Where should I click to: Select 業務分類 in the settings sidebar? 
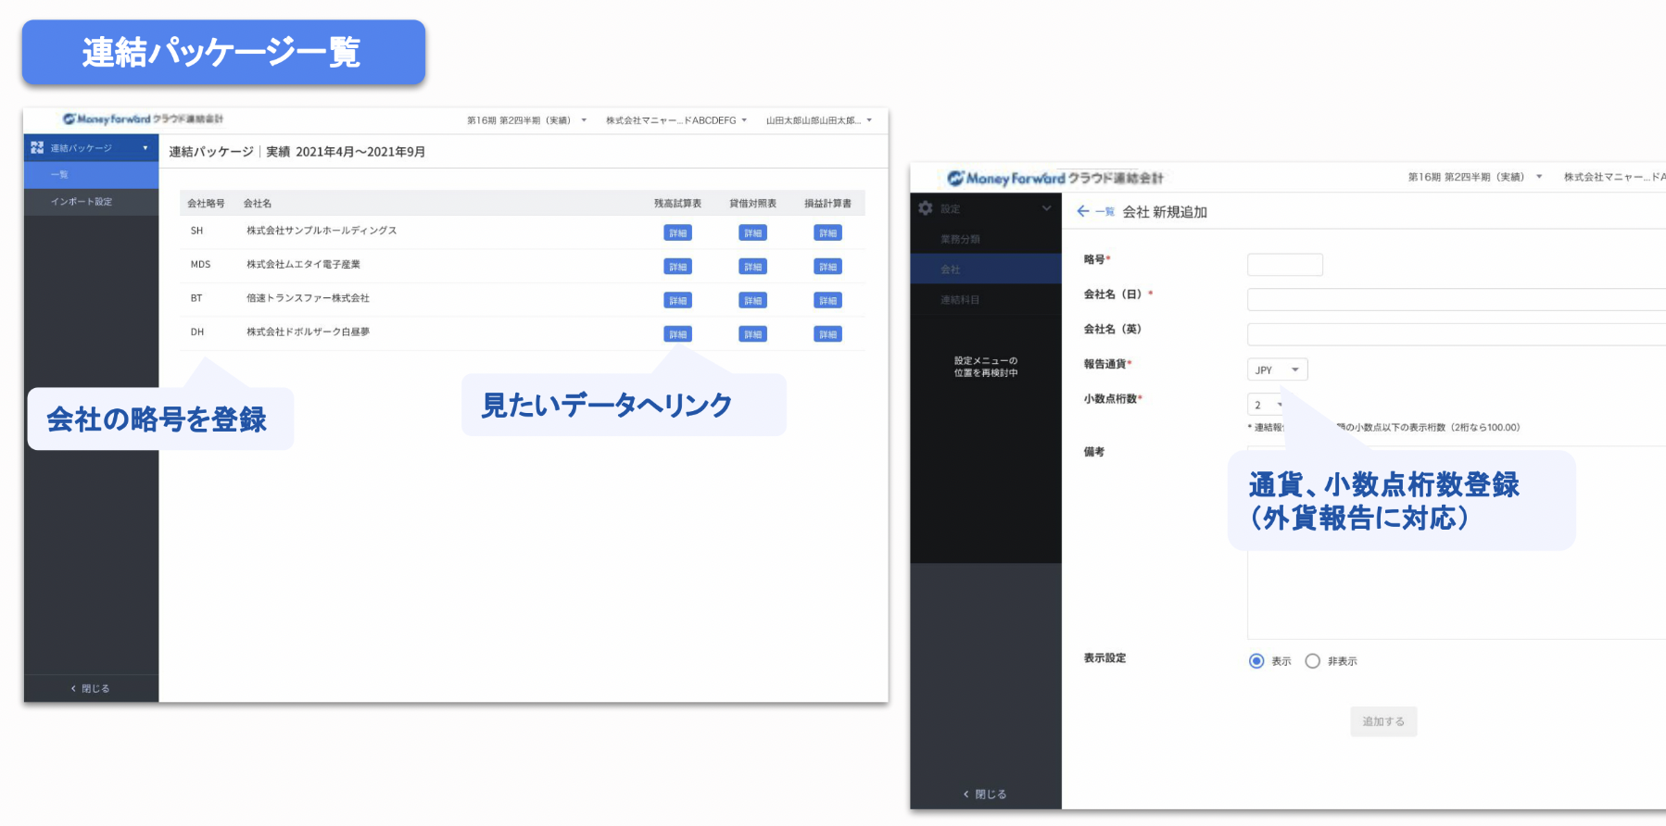pos(986,239)
